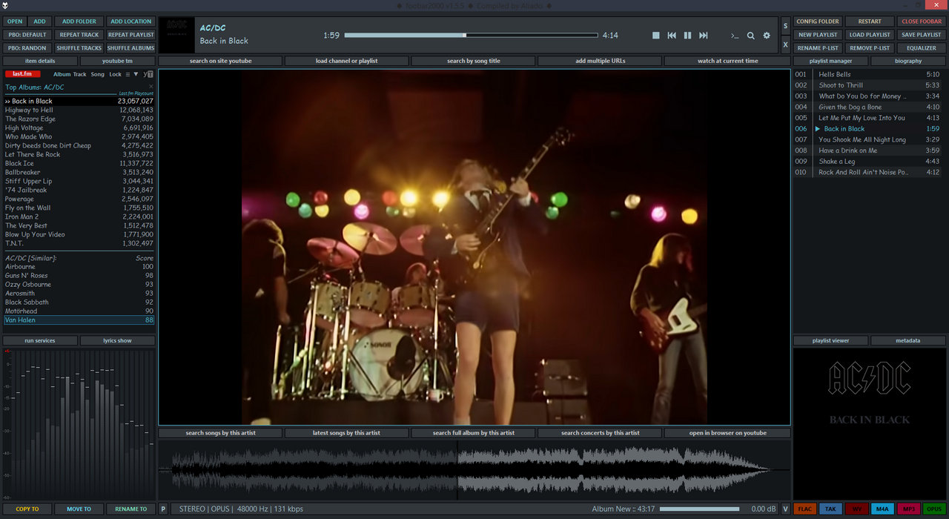Screen dimensions: 949x519
Task: Open the lyrics show tab
Action: pos(118,340)
